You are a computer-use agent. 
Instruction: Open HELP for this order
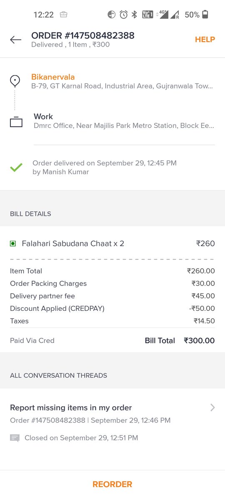coord(205,40)
